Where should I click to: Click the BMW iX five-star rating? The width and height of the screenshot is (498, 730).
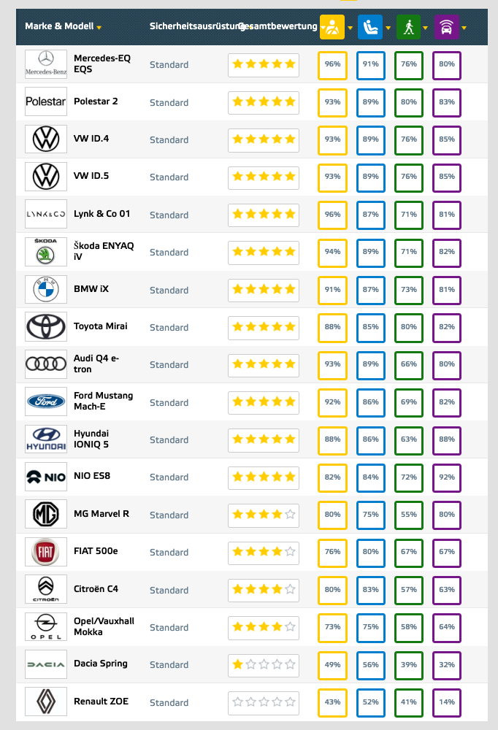pos(264,290)
